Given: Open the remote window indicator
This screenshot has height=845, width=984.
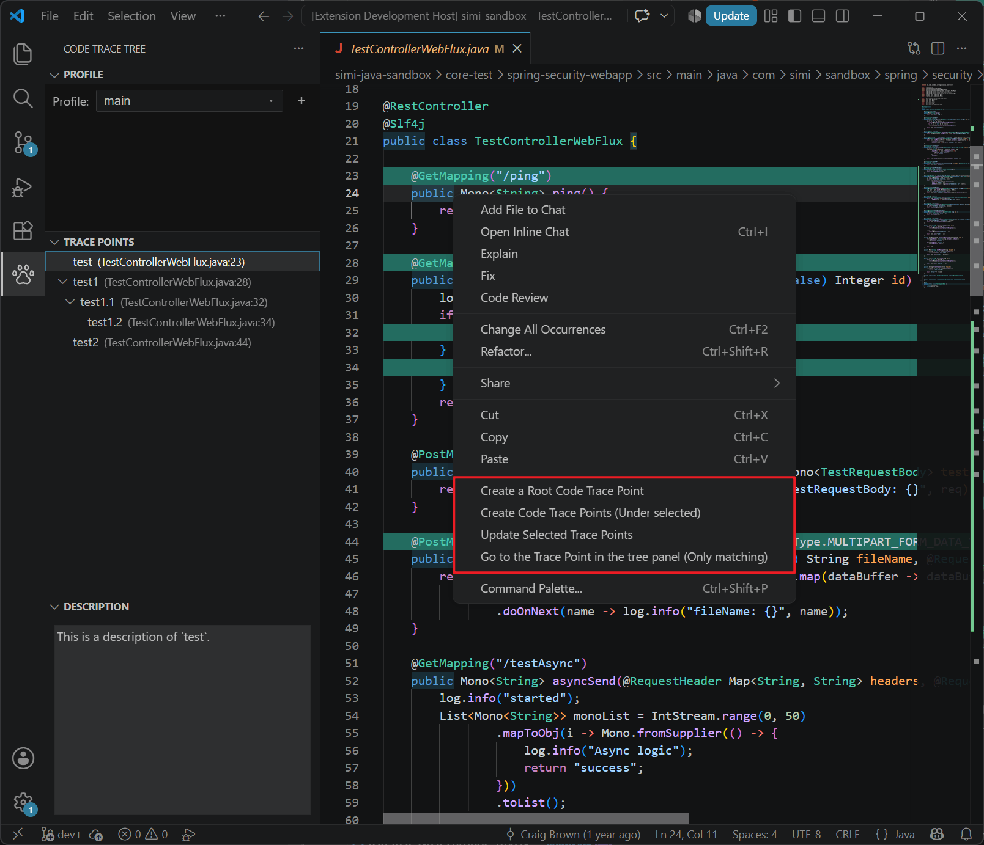Looking at the screenshot, I should click(x=18, y=834).
